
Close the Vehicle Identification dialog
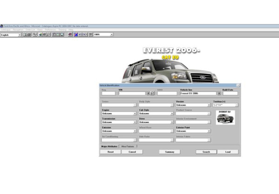(x=238, y=85)
